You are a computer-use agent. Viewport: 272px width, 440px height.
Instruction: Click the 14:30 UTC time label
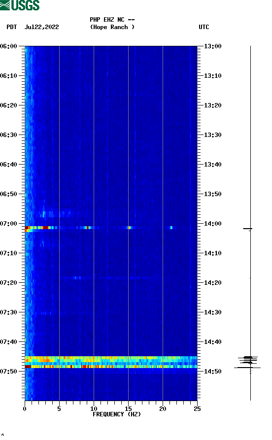pos(213,312)
